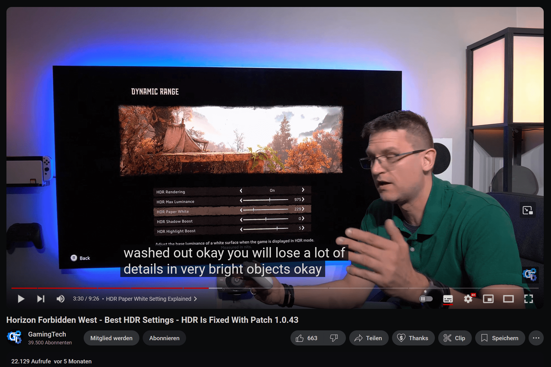Click the picture-in-picture overlay icon on video
Image resolution: width=551 pixels, height=367 pixels.
(528, 210)
